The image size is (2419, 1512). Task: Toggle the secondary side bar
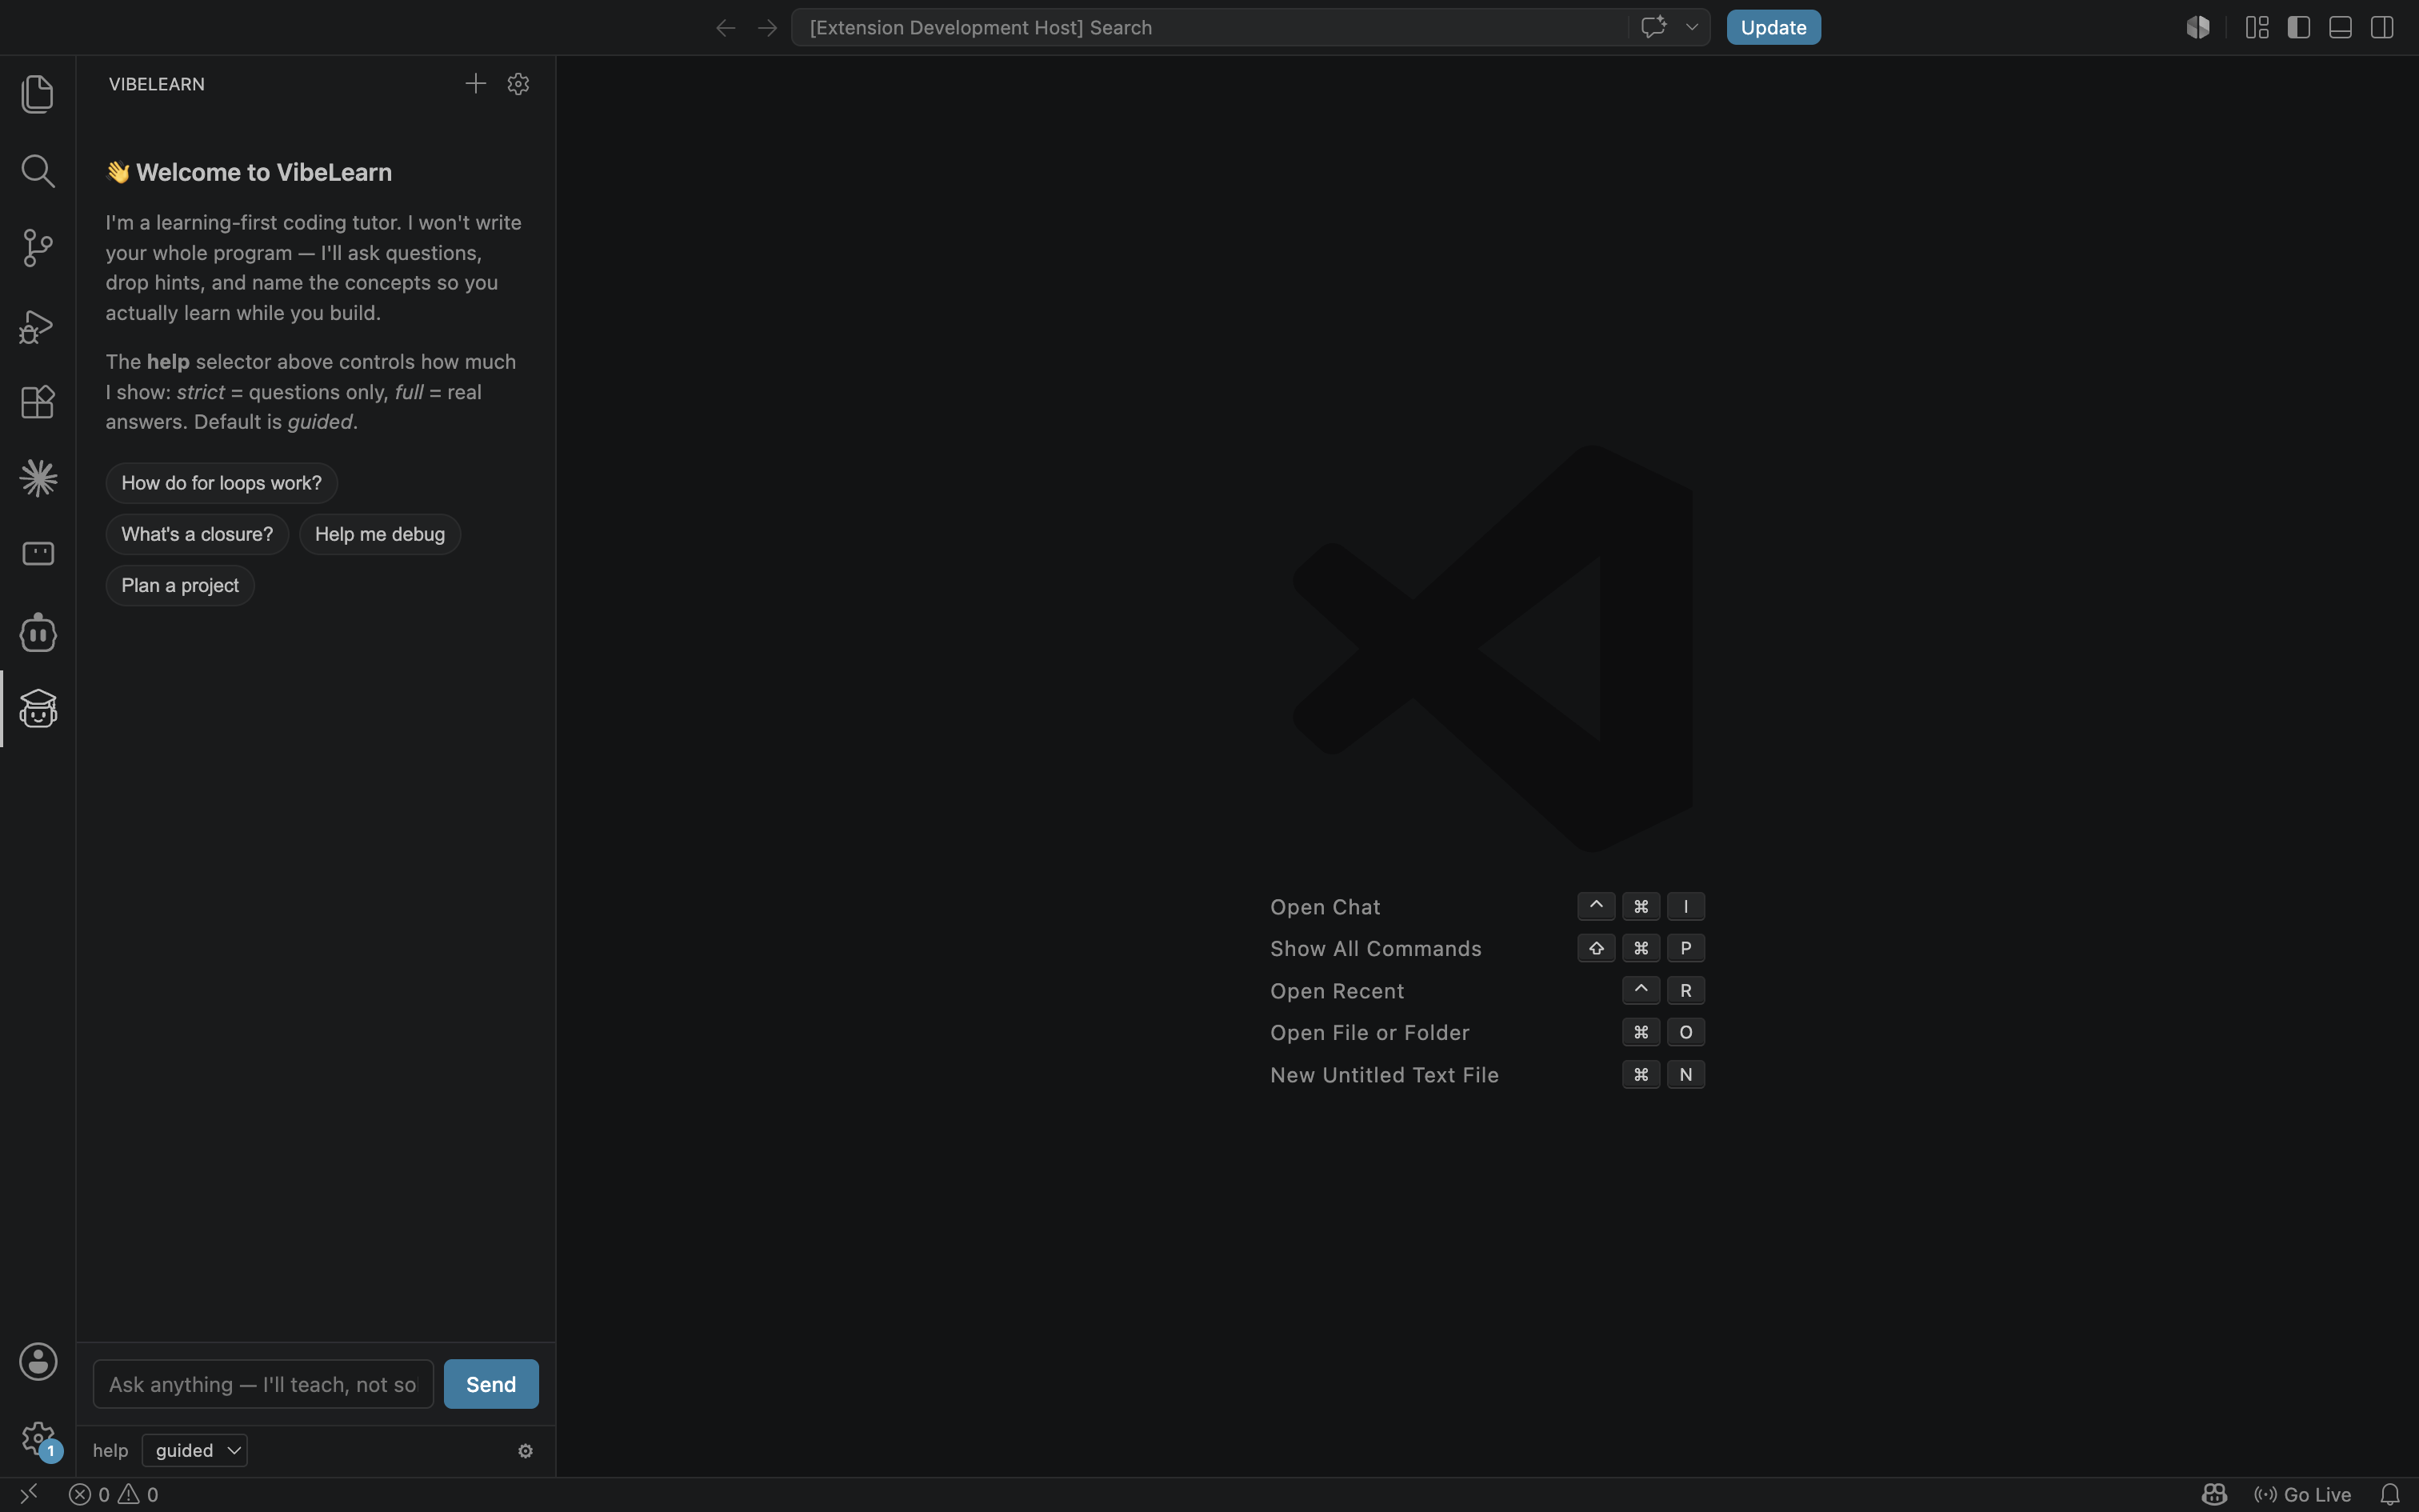(2382, 27)
